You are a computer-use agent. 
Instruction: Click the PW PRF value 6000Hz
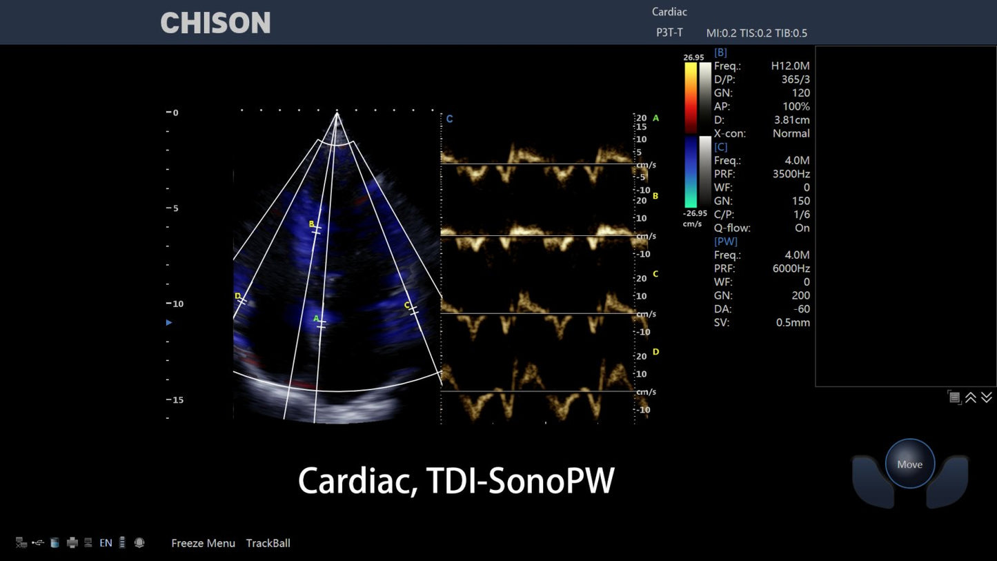coord(791,268)
